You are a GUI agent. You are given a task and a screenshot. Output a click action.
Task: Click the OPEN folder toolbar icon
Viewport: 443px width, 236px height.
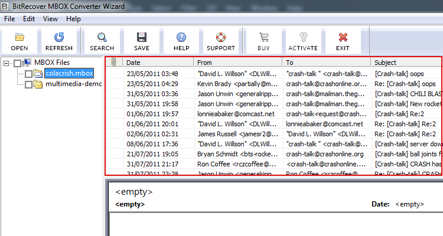[19, 37]
